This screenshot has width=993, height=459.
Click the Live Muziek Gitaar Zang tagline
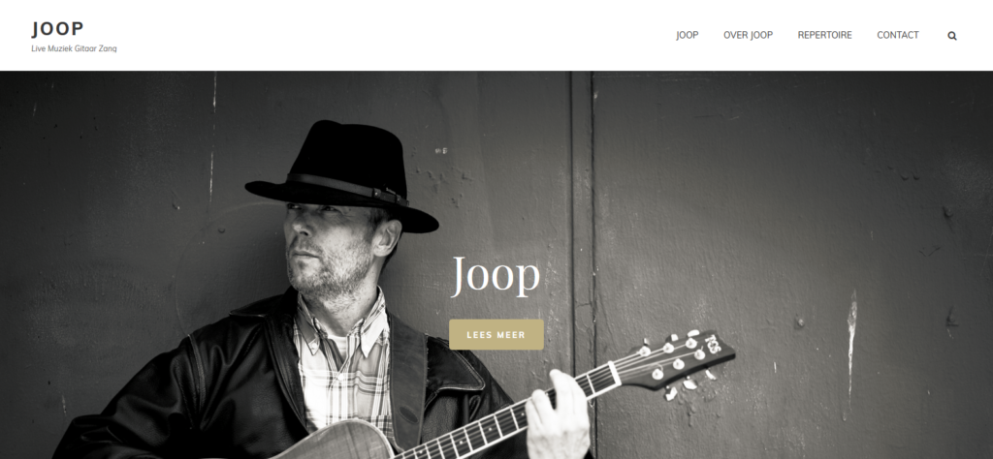[74, 48]
